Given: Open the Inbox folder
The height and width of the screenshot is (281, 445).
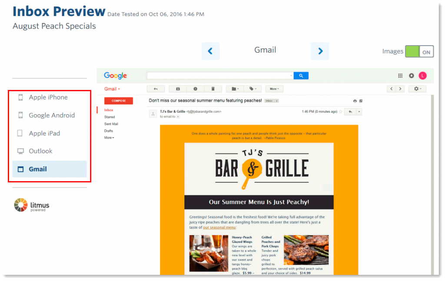Looking at the screenshot, I should tap(108, 110).
